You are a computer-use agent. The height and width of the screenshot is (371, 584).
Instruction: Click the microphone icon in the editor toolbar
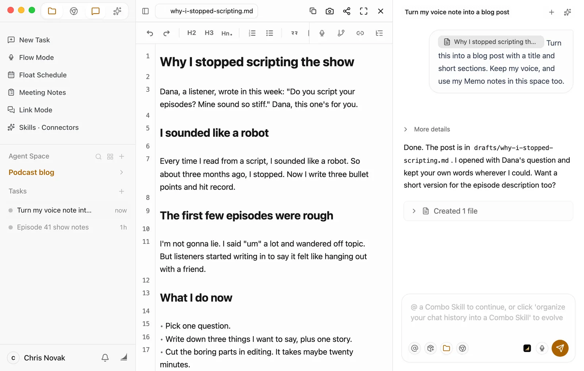tap(322, 33)
